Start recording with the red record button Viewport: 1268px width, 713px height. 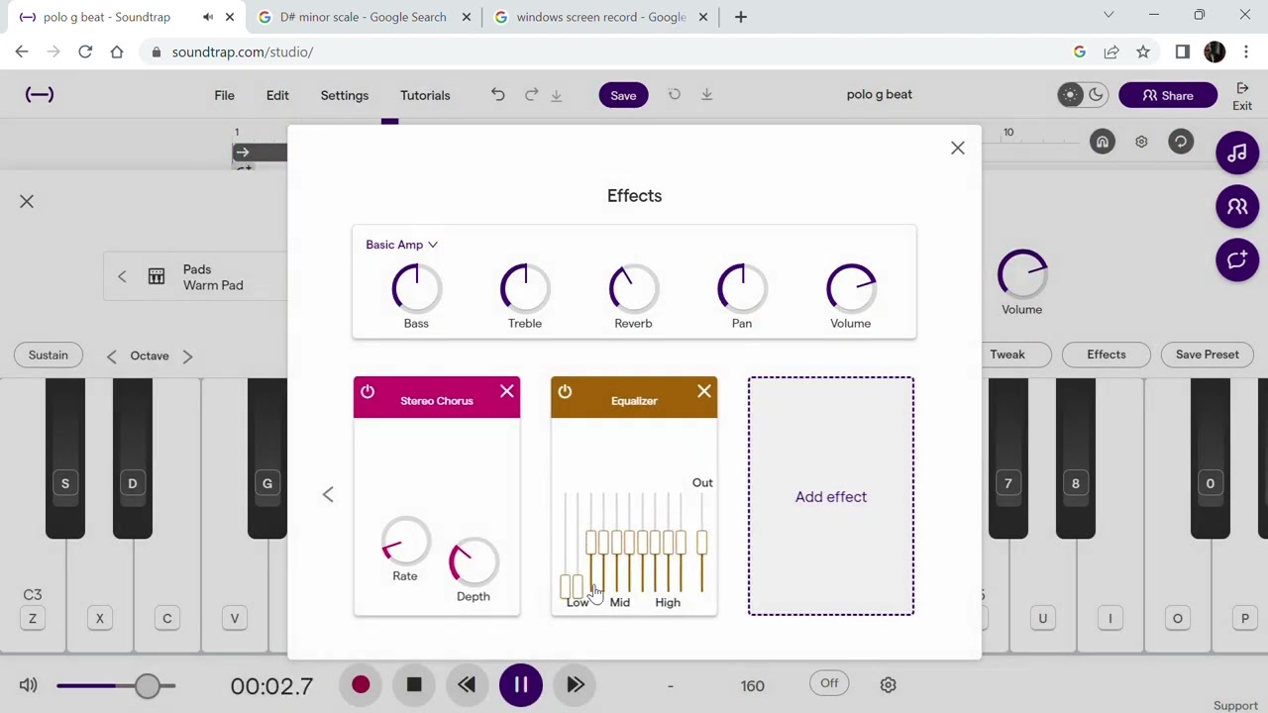pos(361,684)
